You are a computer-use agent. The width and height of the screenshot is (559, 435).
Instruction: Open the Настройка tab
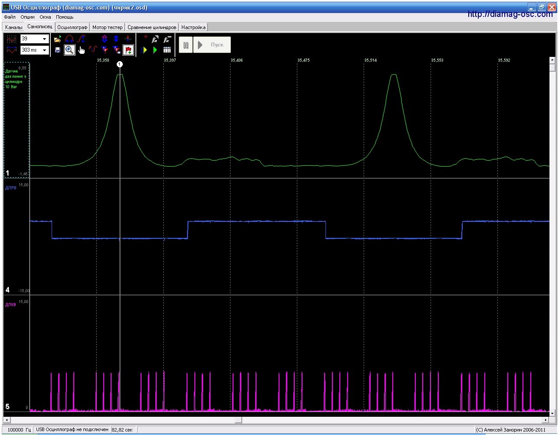tap(194, 27)
